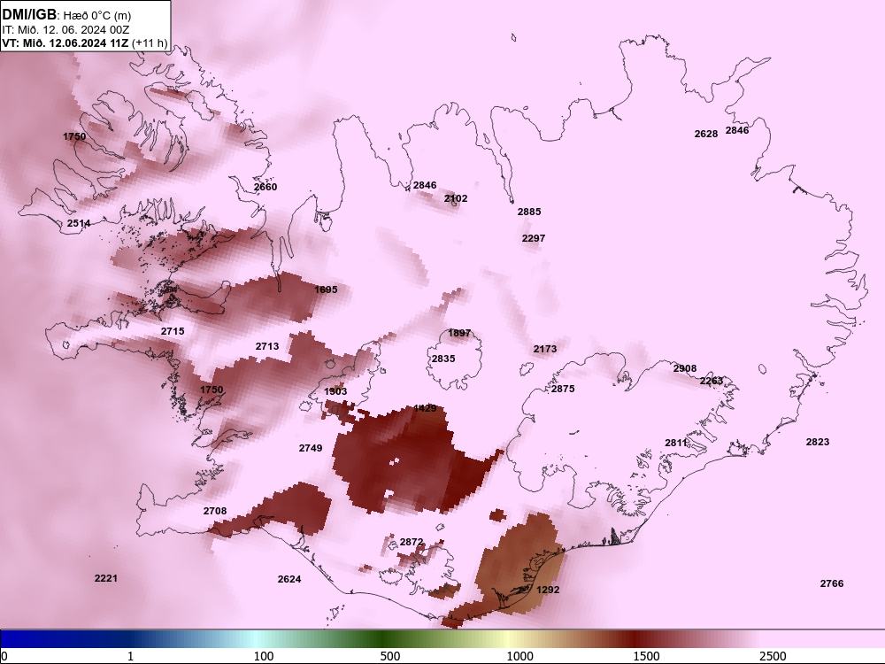The width and height of the screenshot is (885, 664).
Task: Click the map value 1695
Action: click(x=326, y=290)
